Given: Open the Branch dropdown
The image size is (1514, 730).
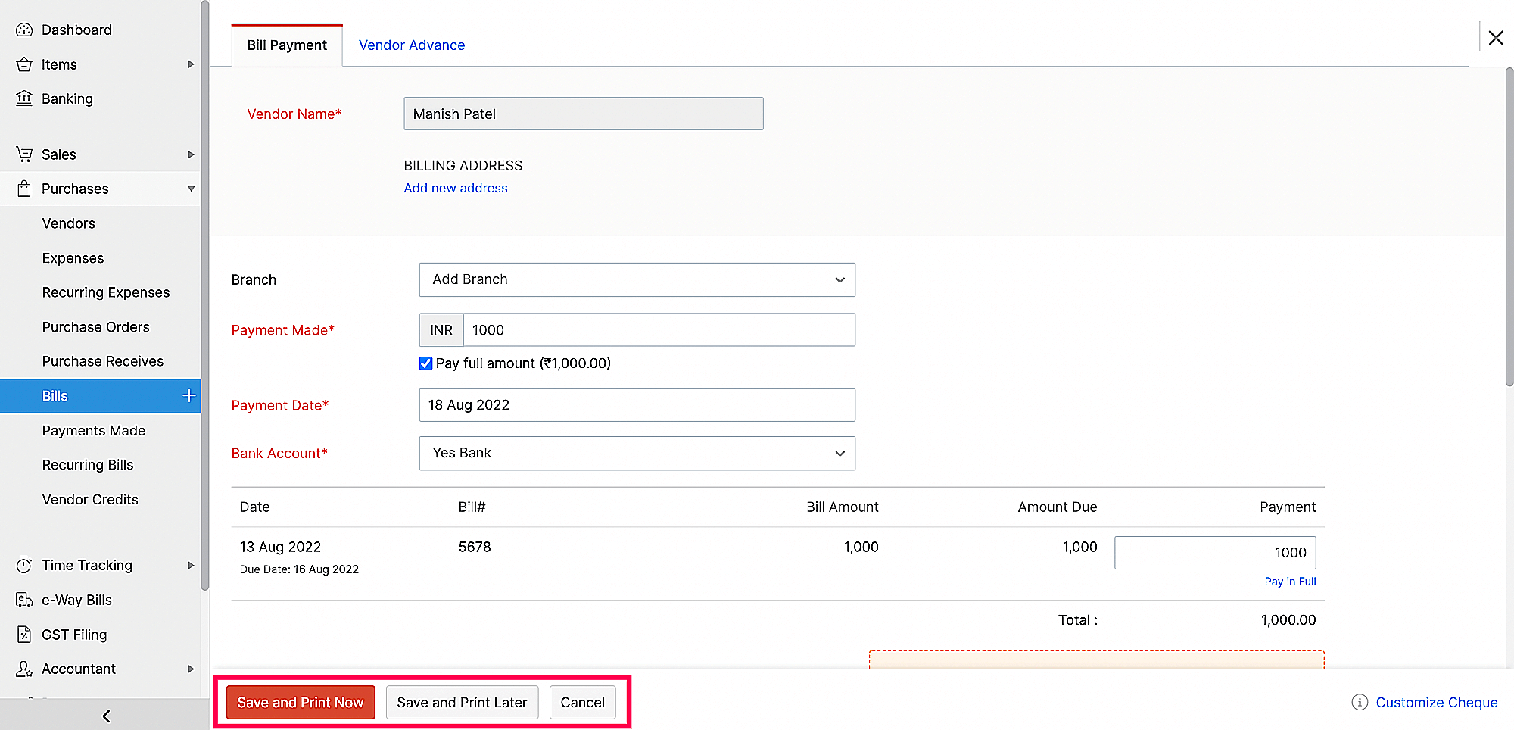Looking at the screenshot, I should tap(637, 279).
